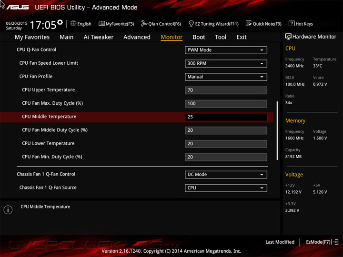Click the 1600 MHz memory frequency
The image size is (343, 257).
pos(294,138)
